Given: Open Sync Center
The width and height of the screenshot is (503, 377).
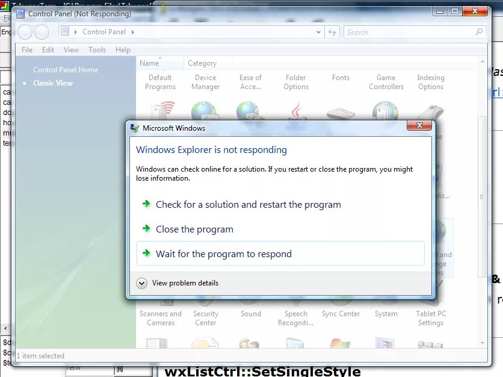Looking at the screenshot, I should click(x=341, y=313).
